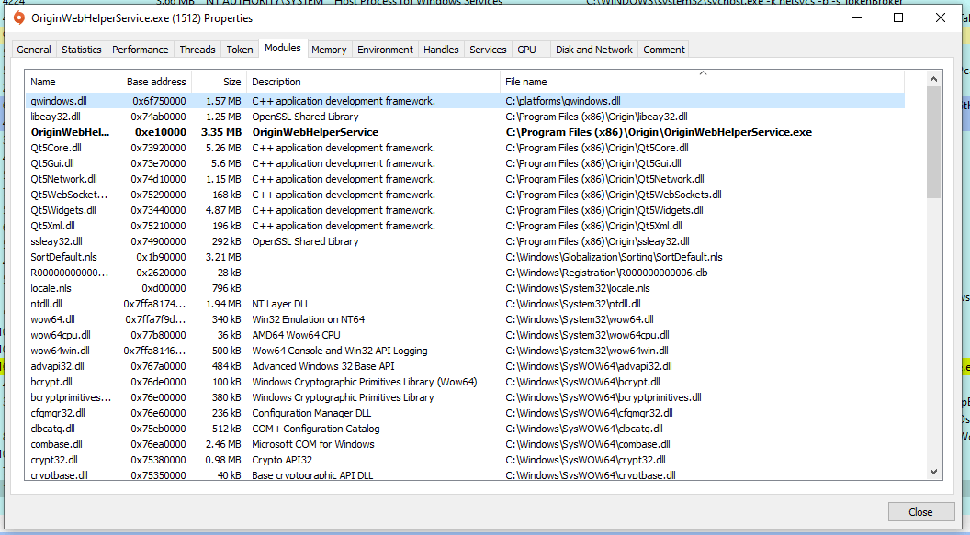970x535 pixels.
Task: Sort modules by Name column header
Action: coord(71,82)
